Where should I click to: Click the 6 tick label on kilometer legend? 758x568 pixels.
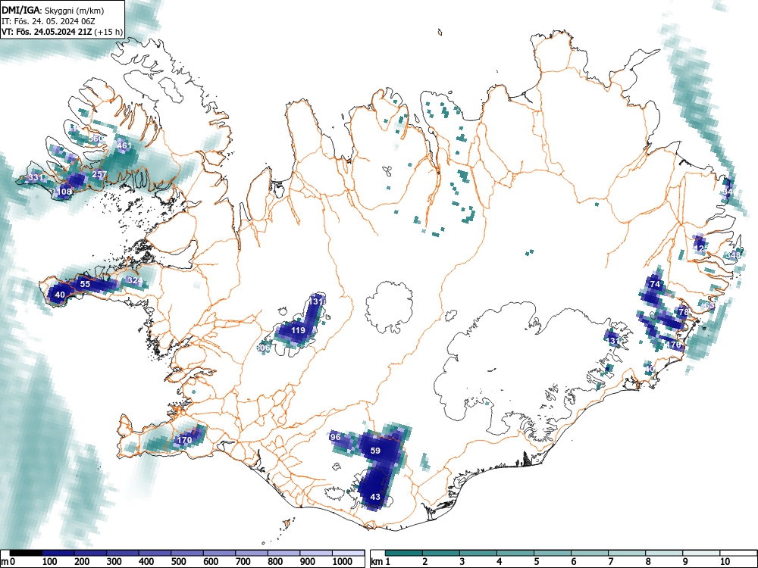point(573,562)
